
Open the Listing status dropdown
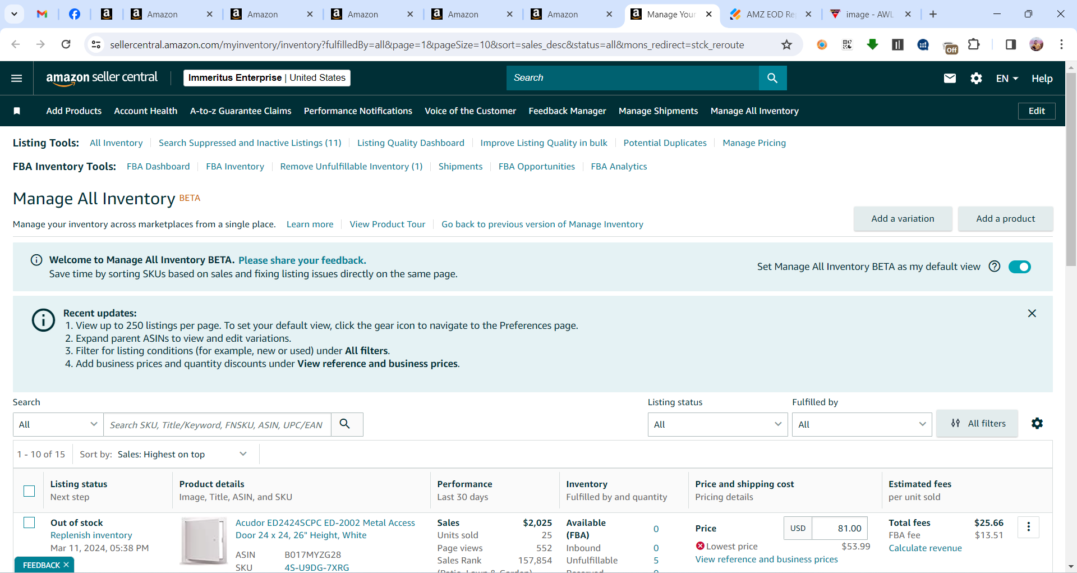coord(717,424)
